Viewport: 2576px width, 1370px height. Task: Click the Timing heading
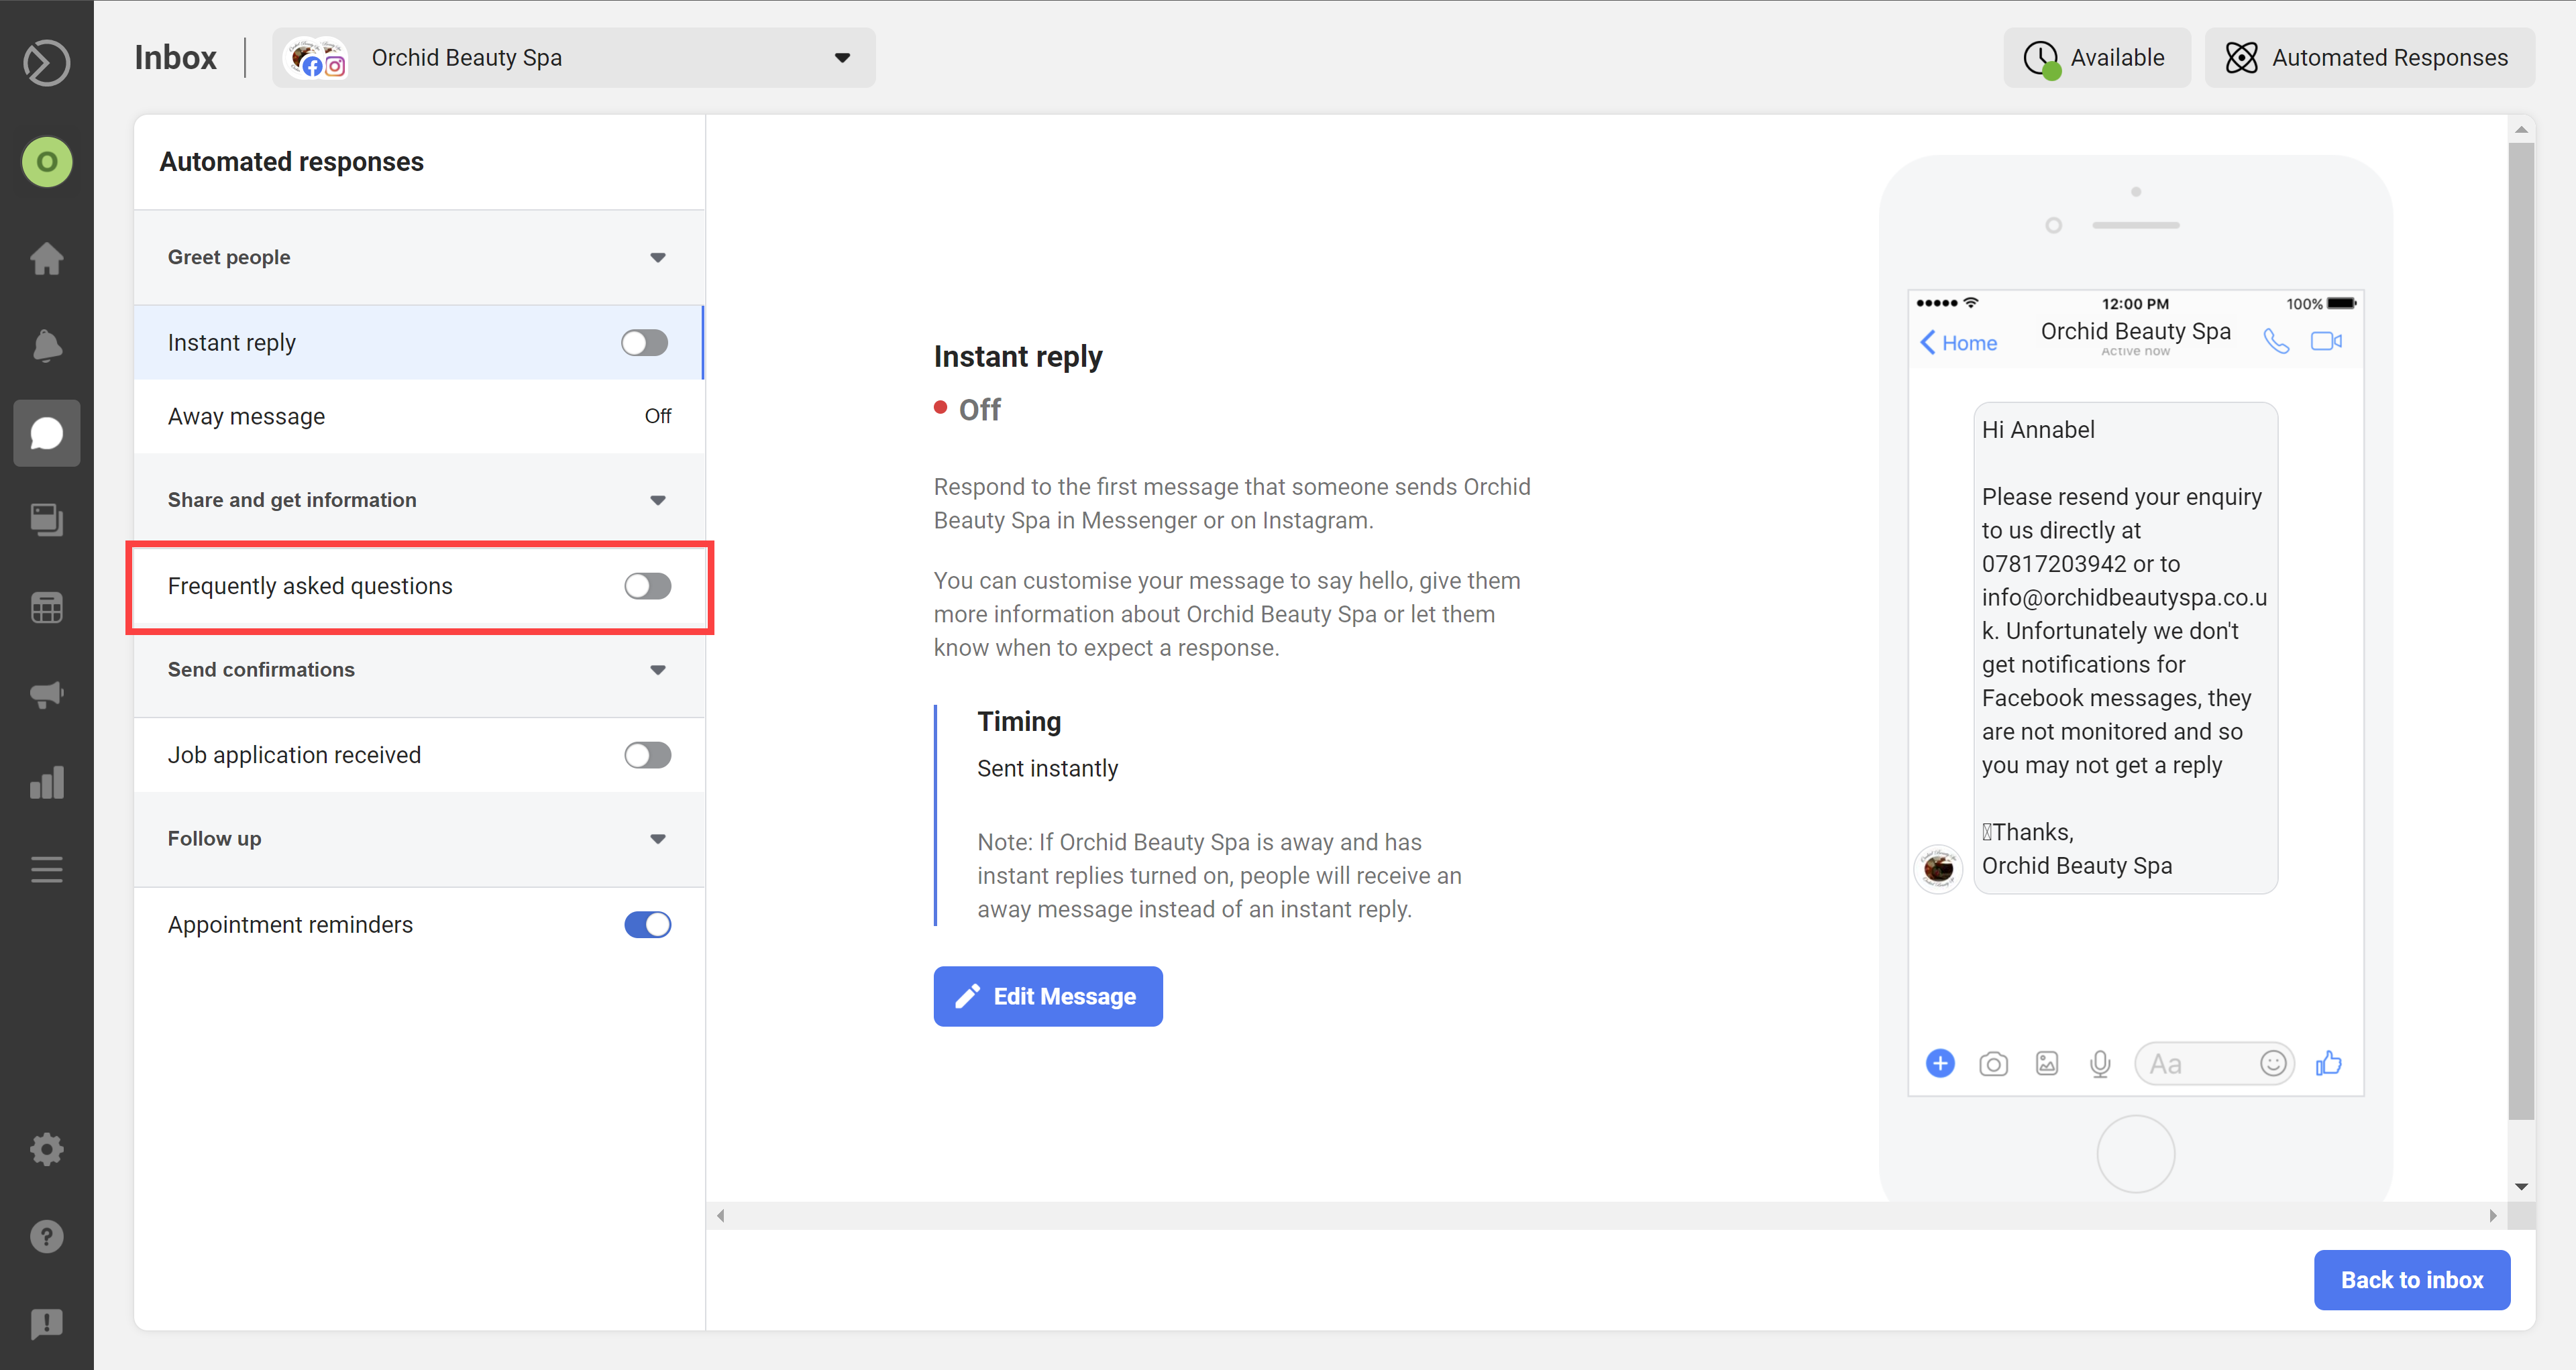(x=1019, y=722)
